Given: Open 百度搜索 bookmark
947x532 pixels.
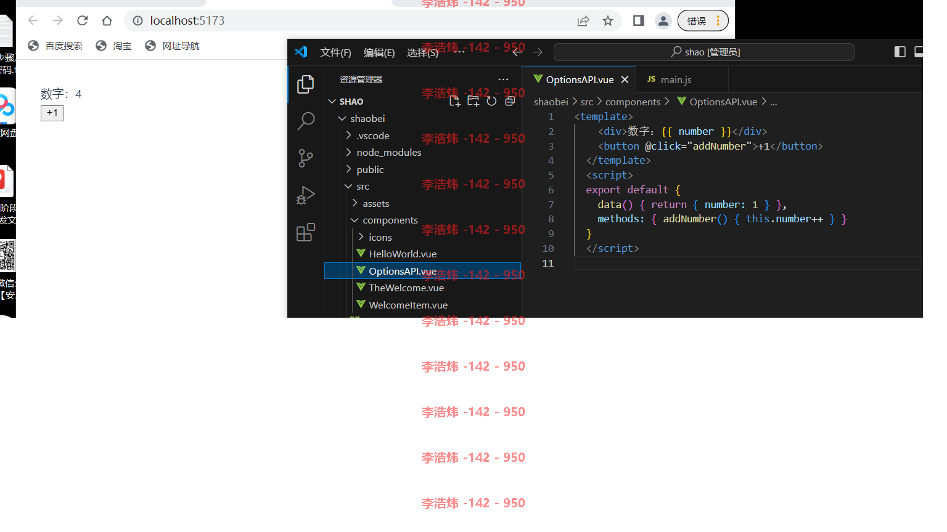Looking at the screenshot, I should coord(55,46).
